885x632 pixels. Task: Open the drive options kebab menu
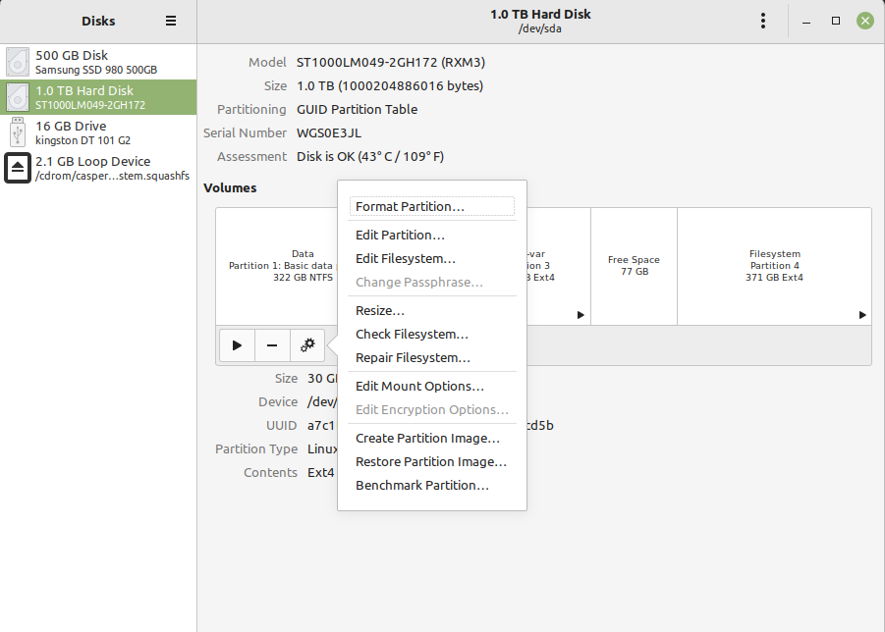763,21
